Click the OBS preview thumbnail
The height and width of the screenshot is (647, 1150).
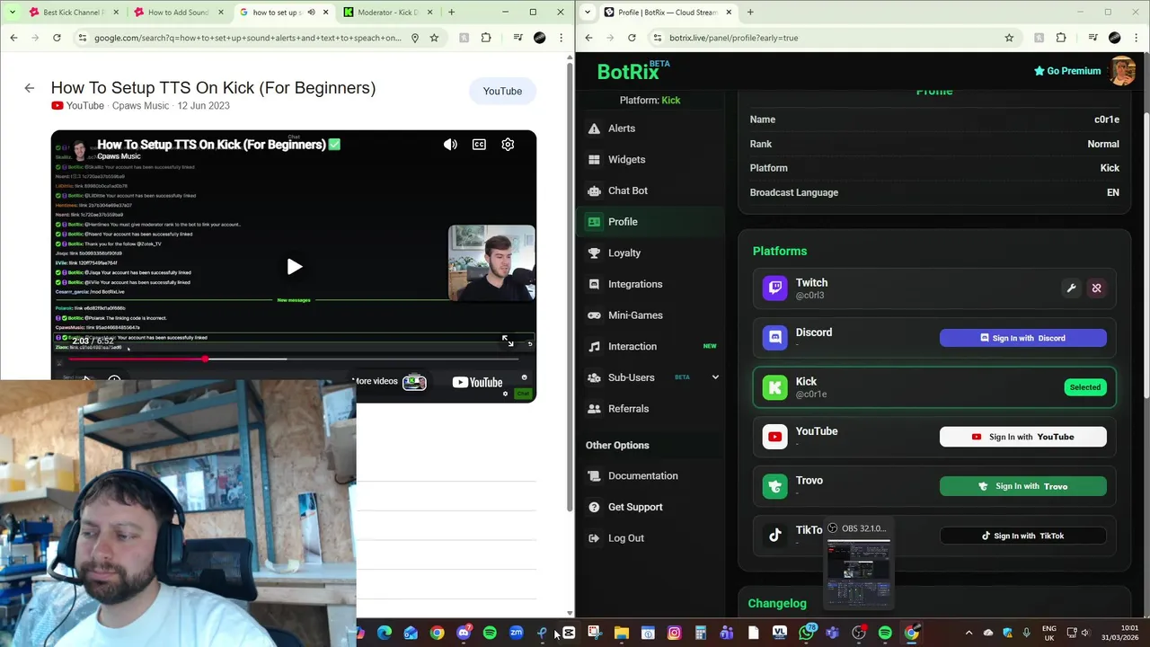pos(859,572)
